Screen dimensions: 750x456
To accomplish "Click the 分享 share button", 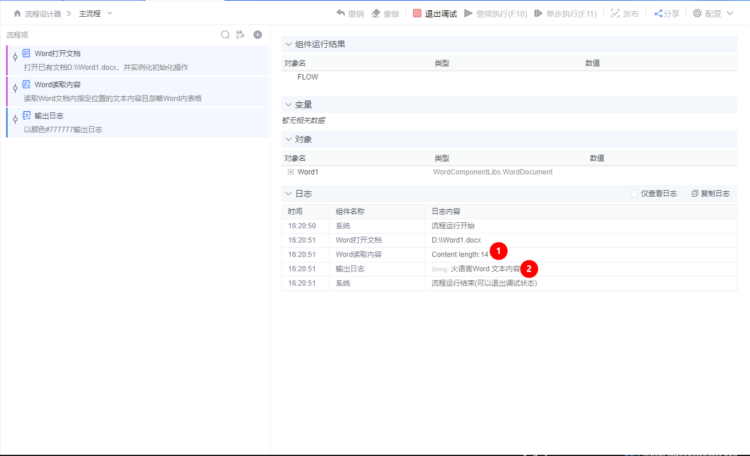I will [666, 13].
